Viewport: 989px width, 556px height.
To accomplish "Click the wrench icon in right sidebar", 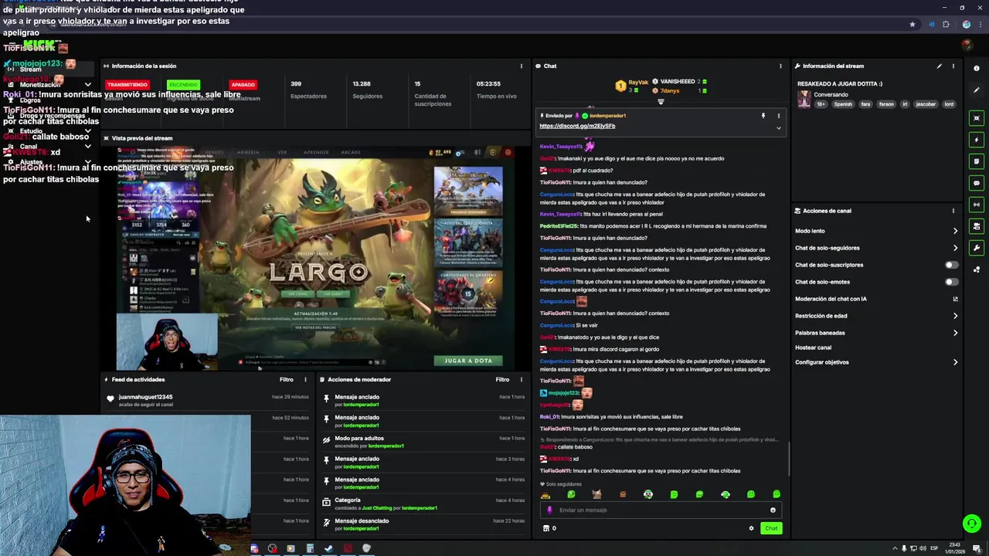I will coord(977,248).
